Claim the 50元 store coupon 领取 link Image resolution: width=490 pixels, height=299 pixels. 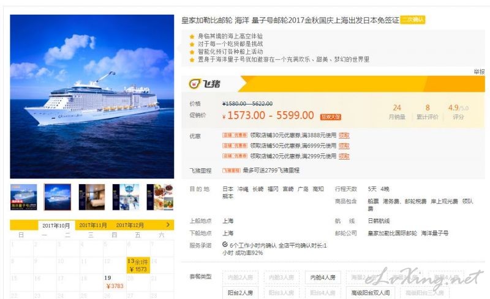(344, 146)
